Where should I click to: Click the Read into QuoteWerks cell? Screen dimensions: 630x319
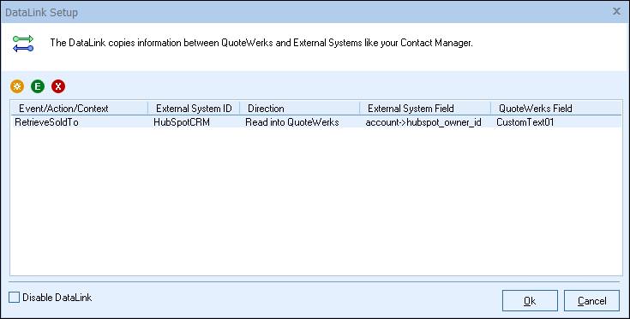point(292,122)
